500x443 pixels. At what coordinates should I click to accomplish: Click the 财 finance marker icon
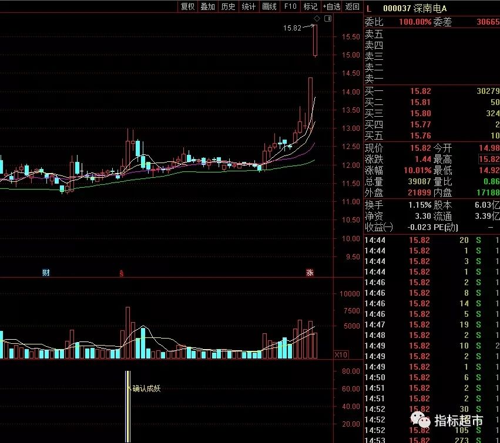[46, 273]
